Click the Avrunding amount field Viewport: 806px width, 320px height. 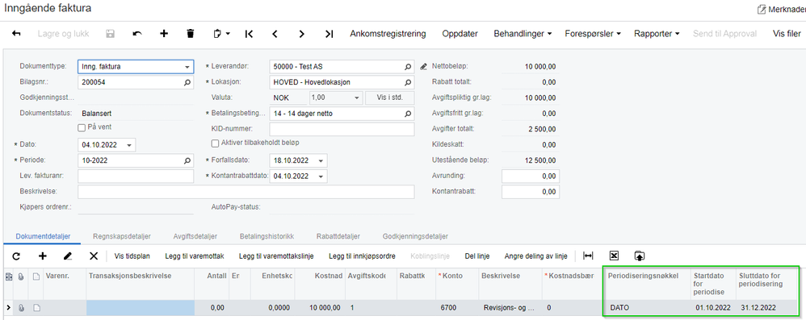(x=531, y=176)
